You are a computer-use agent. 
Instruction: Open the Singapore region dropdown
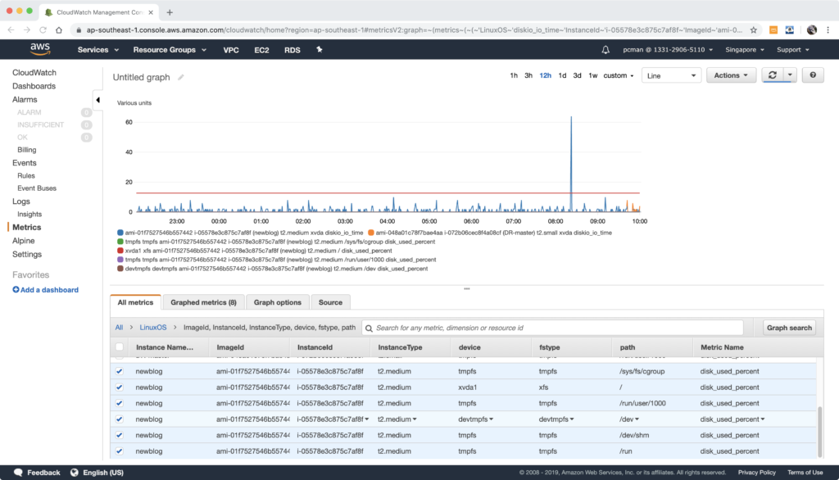[745, 50]
